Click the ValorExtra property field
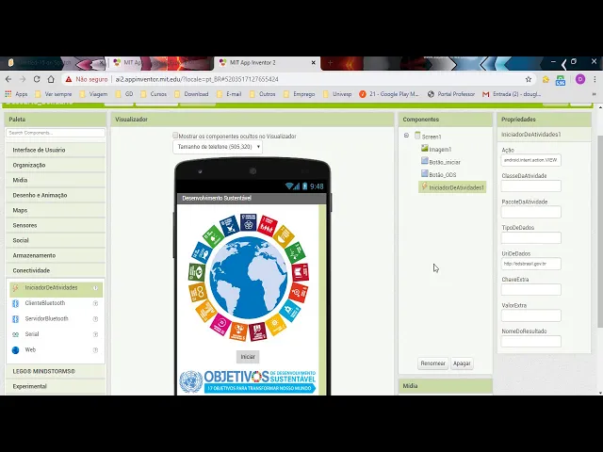 (530, 315)
